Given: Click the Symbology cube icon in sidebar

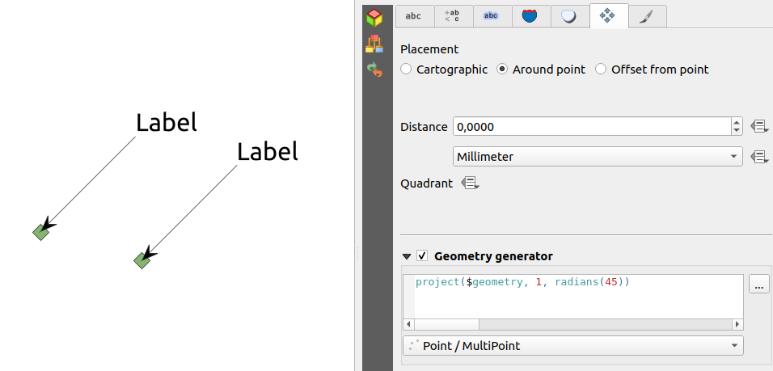Looking at the screenshot, I should coord(374,17).
